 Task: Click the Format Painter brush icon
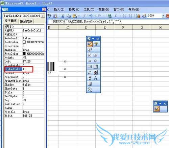[x=84, y=16]
